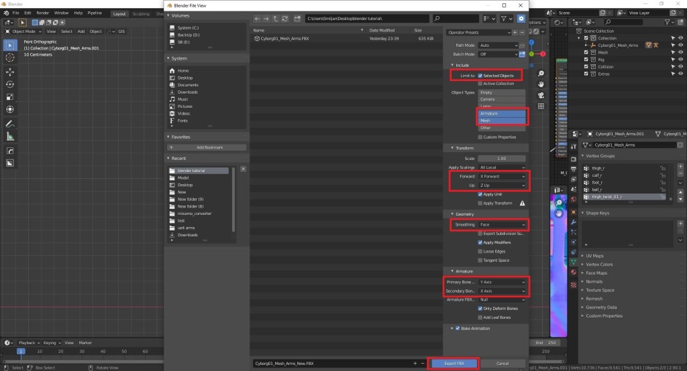Go to the parent directory with the up arrow
Viewport: 687px width, 371px height.
(x=276, y=19)
